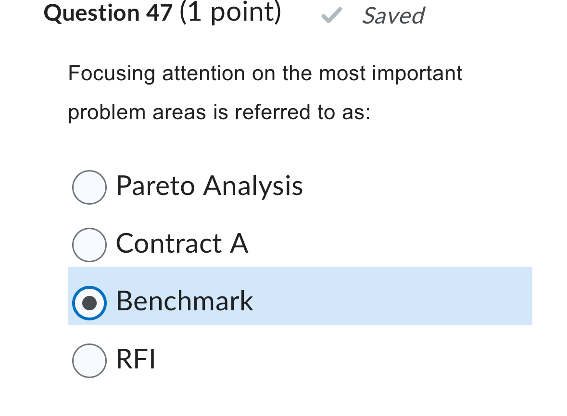The image size is (567, 416).
Task: Click the Question 47 heading
Action: click(107, 13)
